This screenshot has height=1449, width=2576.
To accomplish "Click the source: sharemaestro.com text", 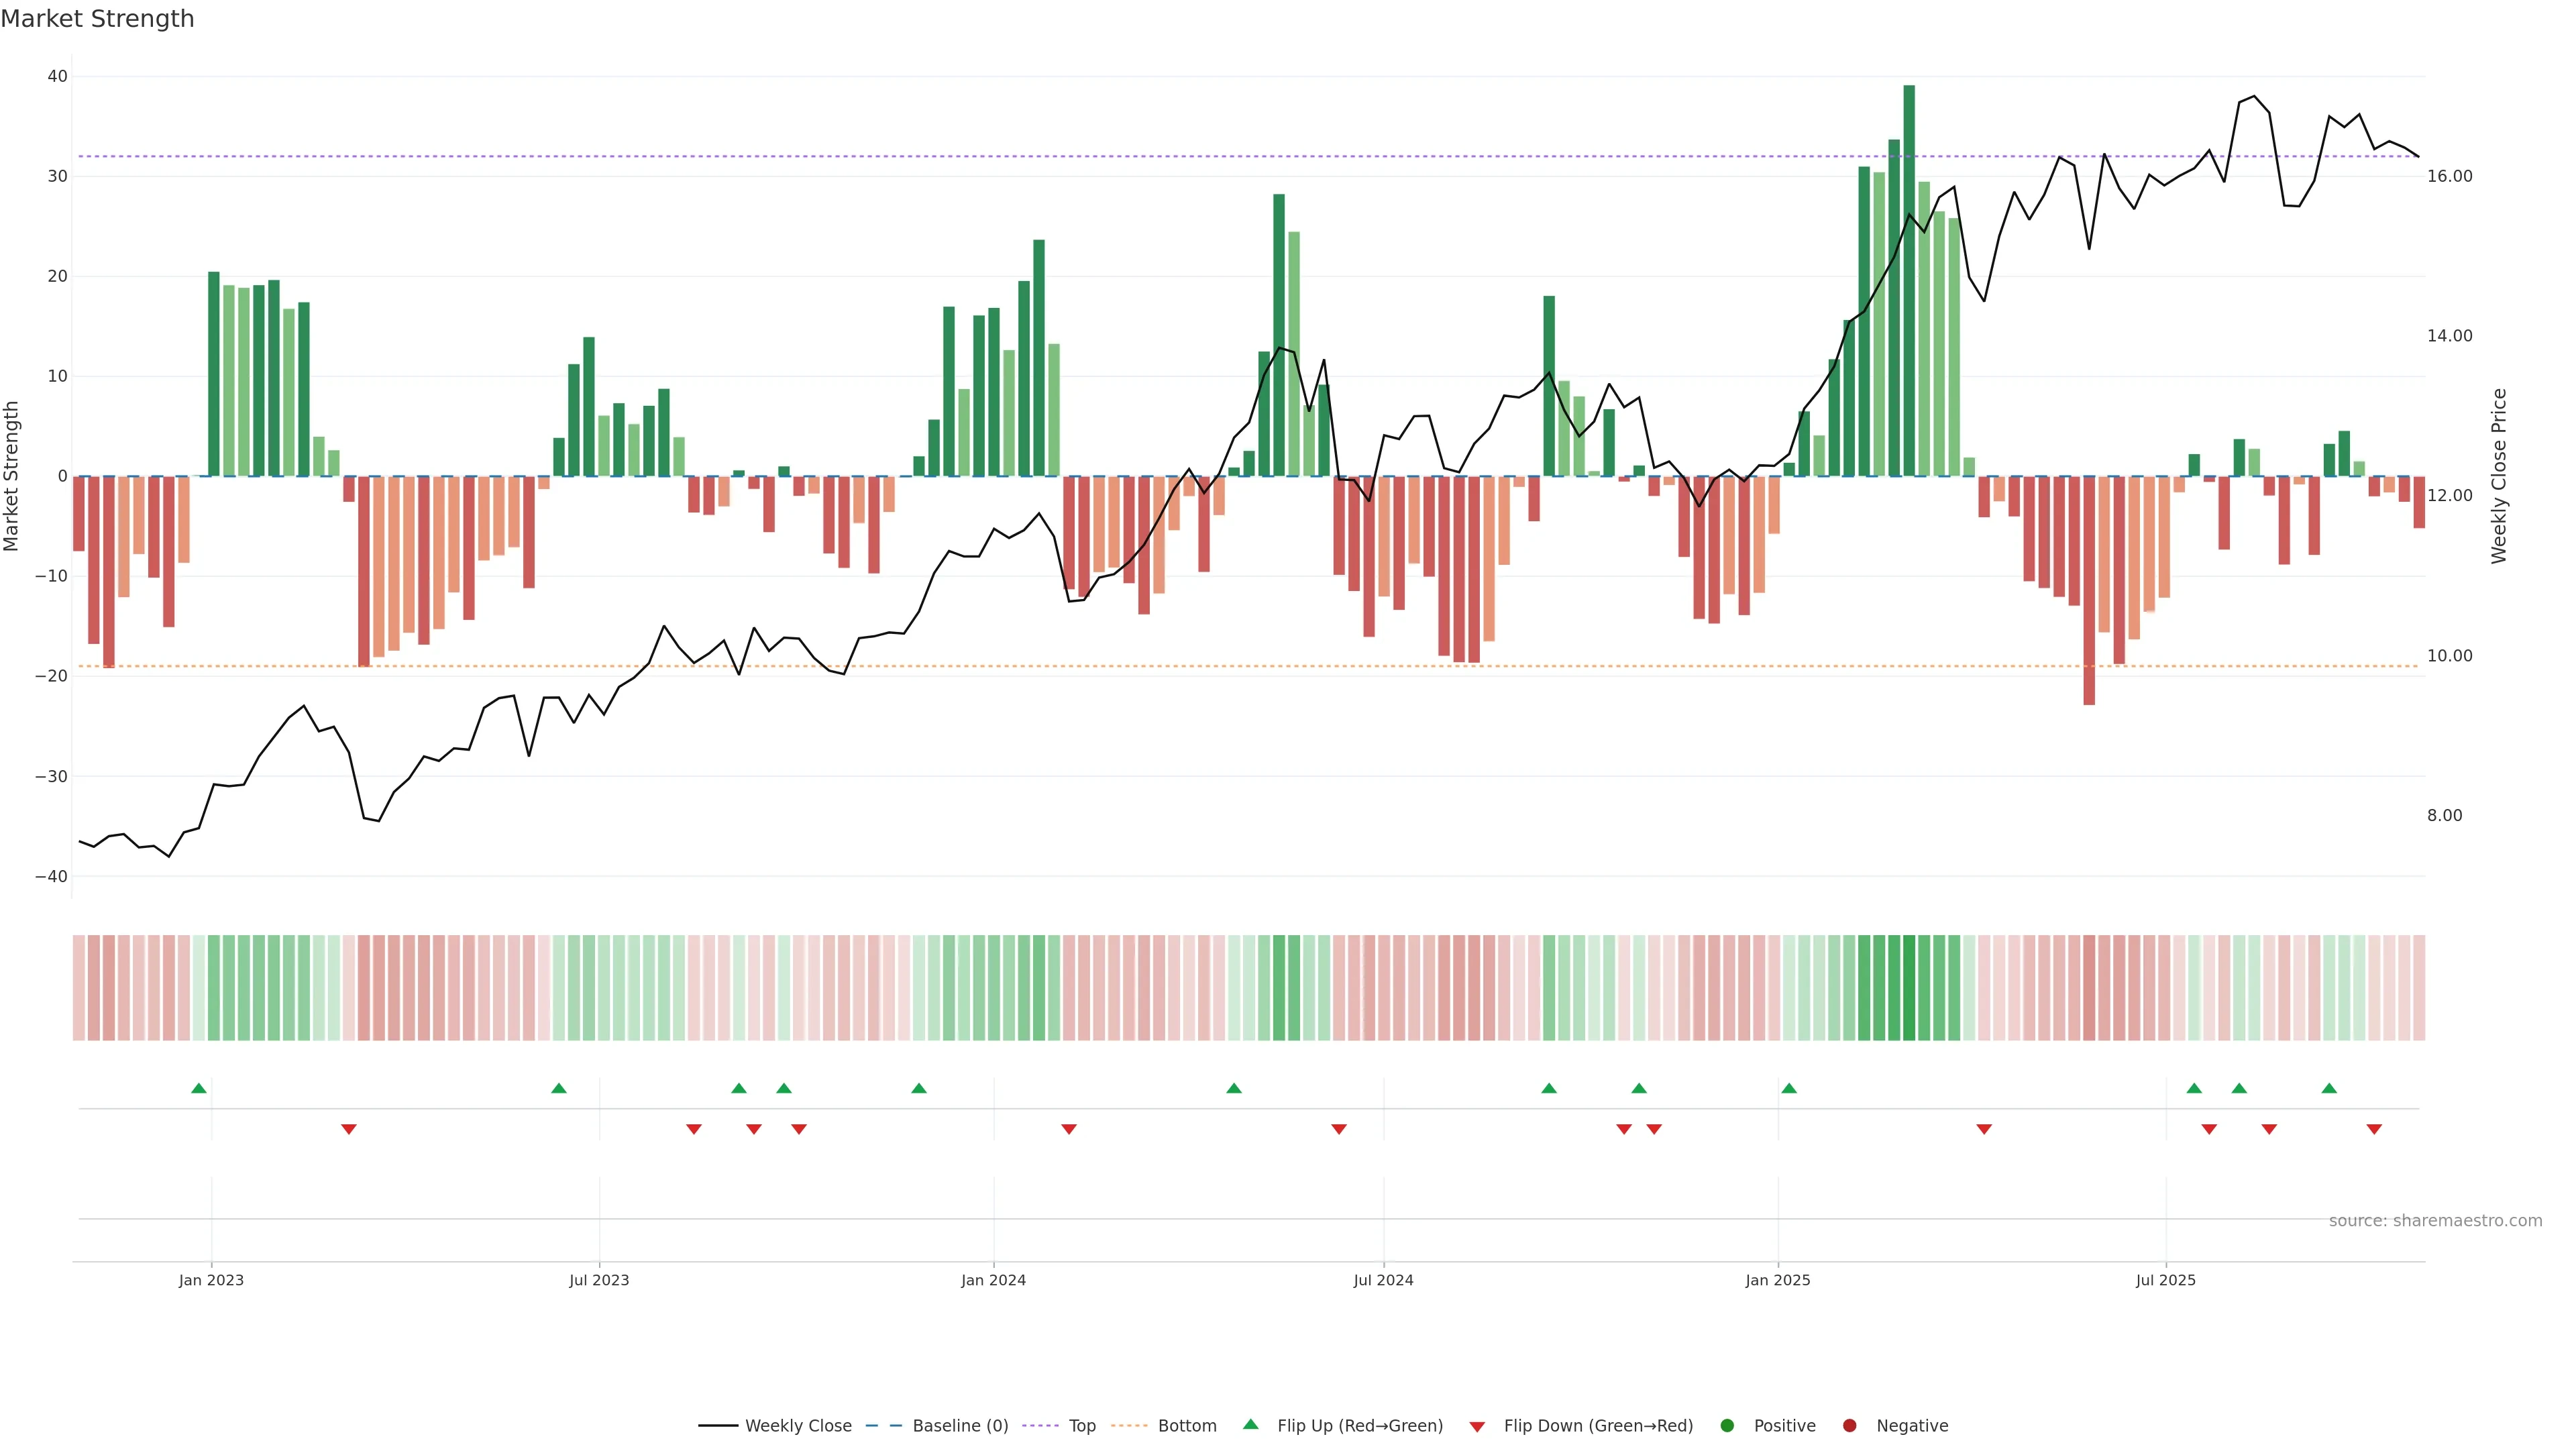I will (2435, 1220).
